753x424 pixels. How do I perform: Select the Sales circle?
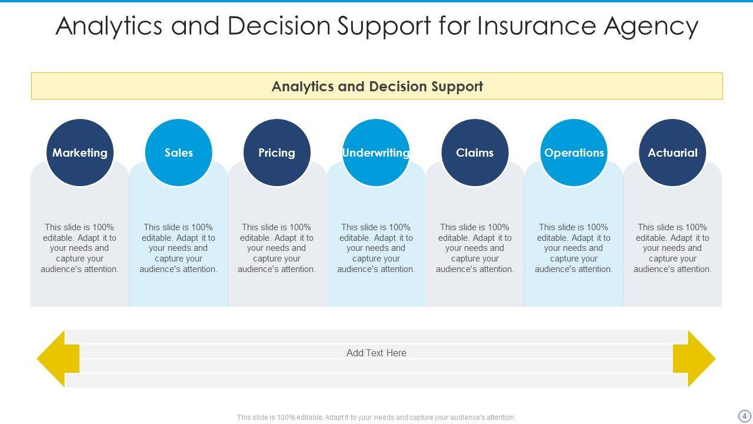(x=178, y=153)
